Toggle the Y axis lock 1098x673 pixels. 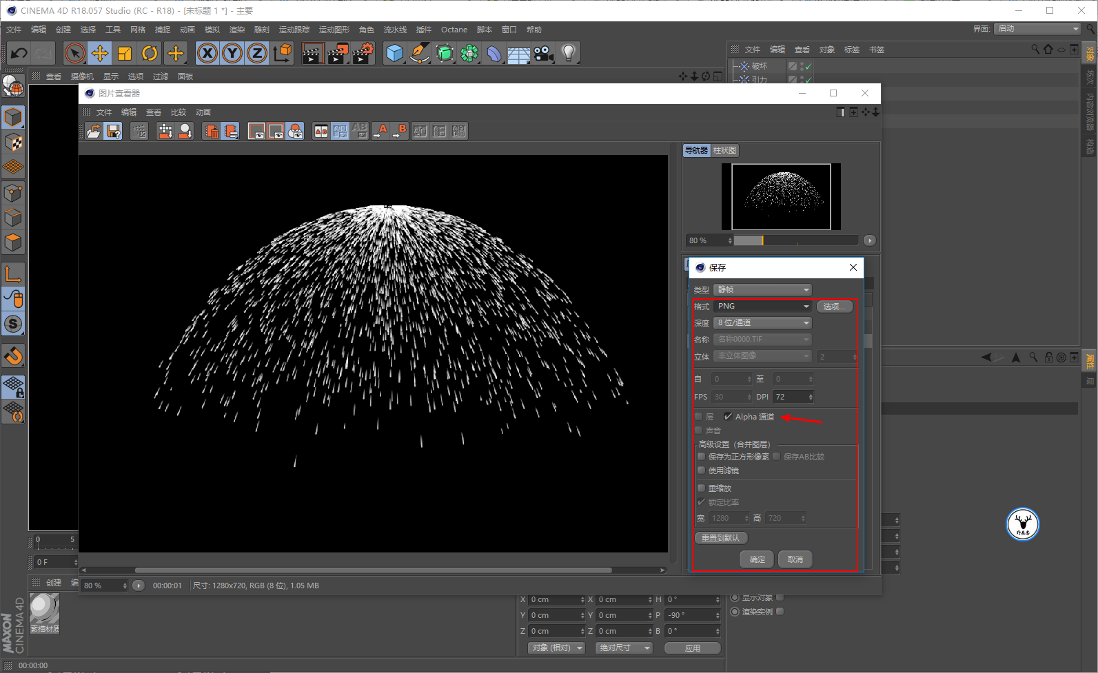[x=232, y=53]
